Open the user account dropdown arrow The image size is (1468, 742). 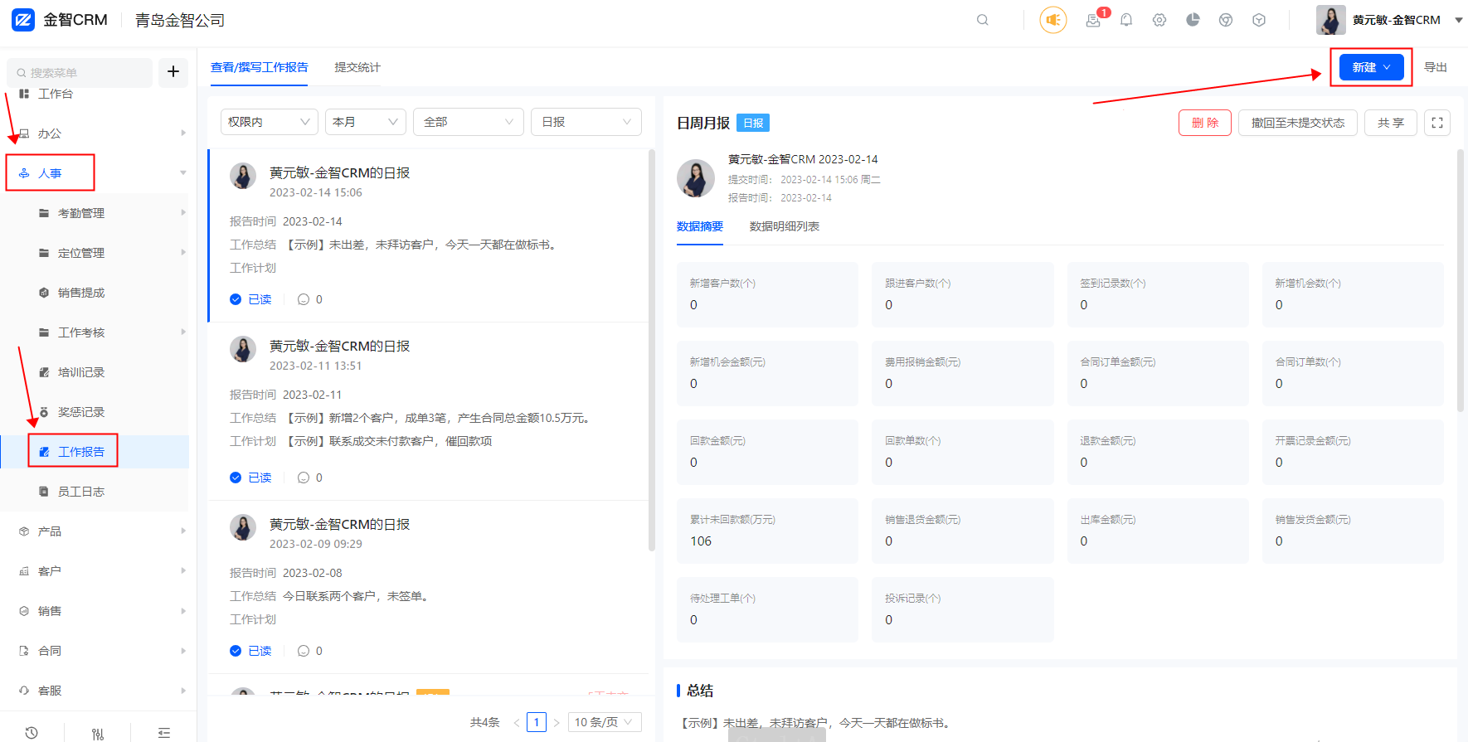tap(1458, 20)
